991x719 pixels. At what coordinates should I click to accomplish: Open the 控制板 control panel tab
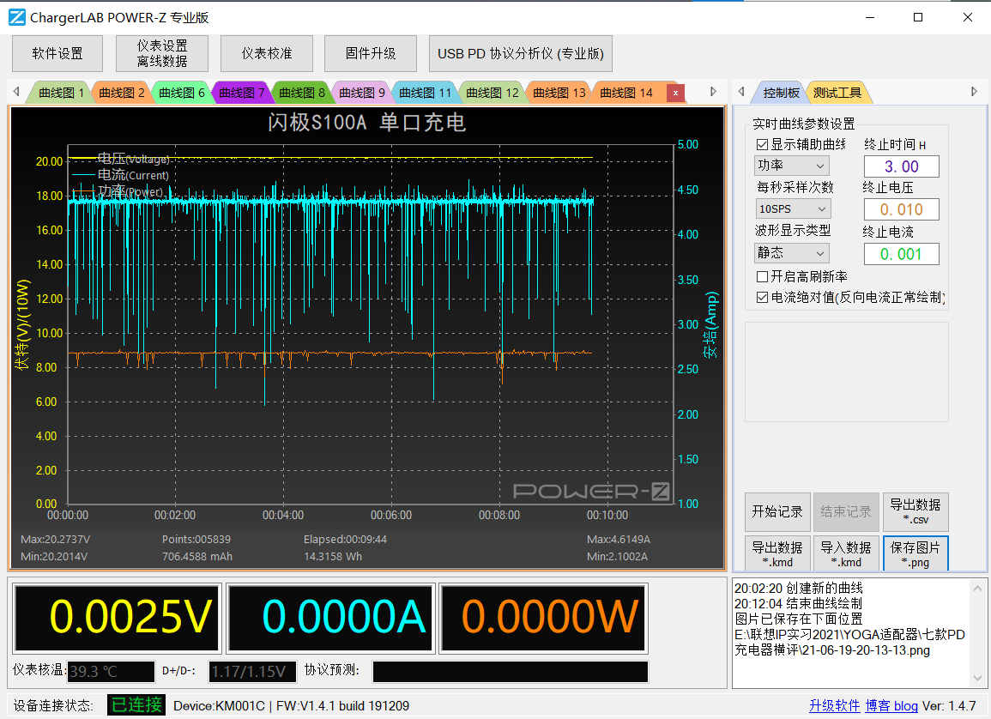(781, 93)
